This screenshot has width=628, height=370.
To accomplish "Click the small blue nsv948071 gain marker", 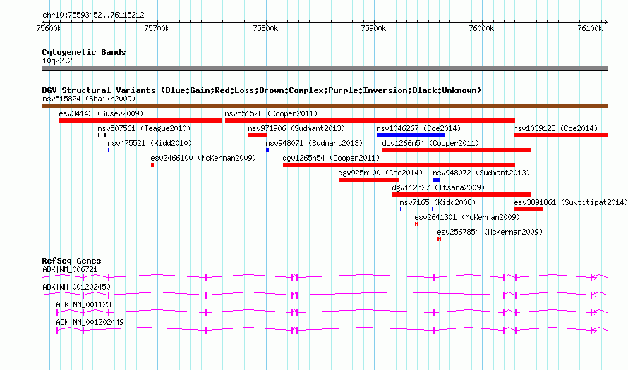I will (x=267, y=150).
